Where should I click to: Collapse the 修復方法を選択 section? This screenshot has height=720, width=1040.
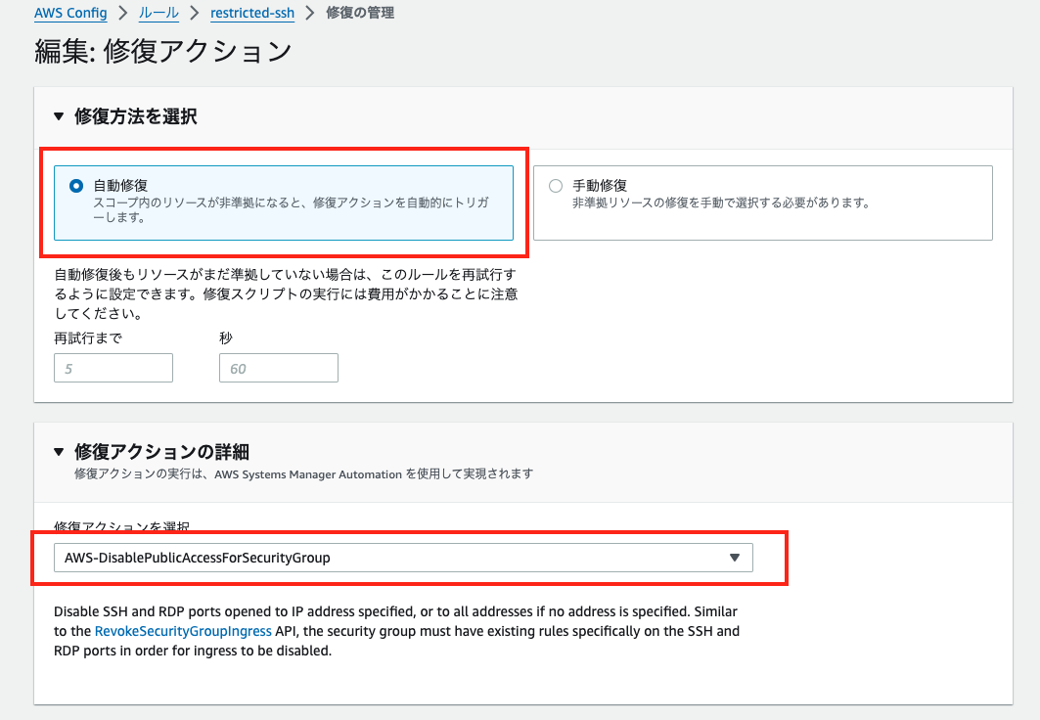point(59,116)
